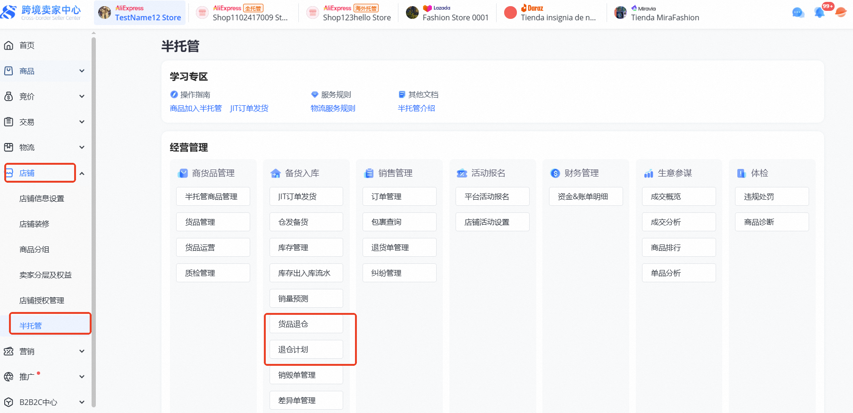The width and height of the screenshot is (853, 413).
Task: Click the 货品退仓 button
Action: (306, 324)
